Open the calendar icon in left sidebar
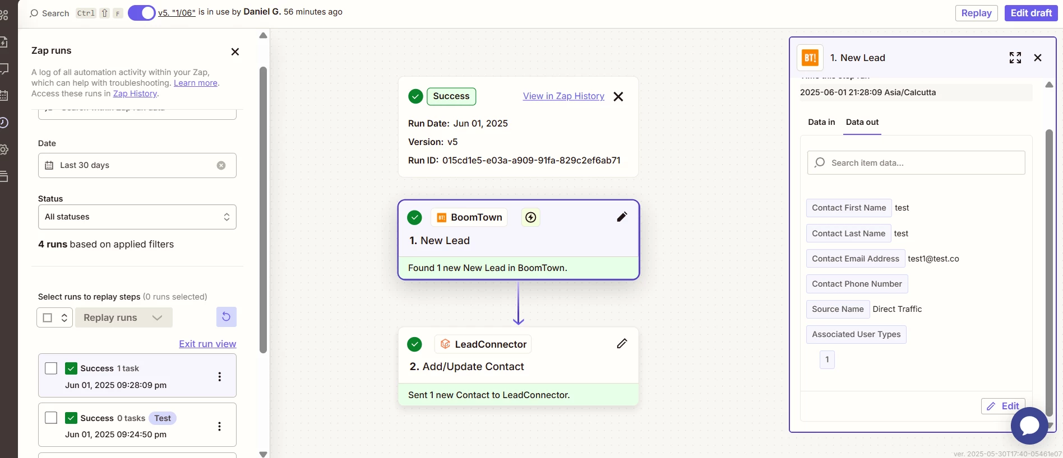The image size is (1063, 458). click(3, 96)
